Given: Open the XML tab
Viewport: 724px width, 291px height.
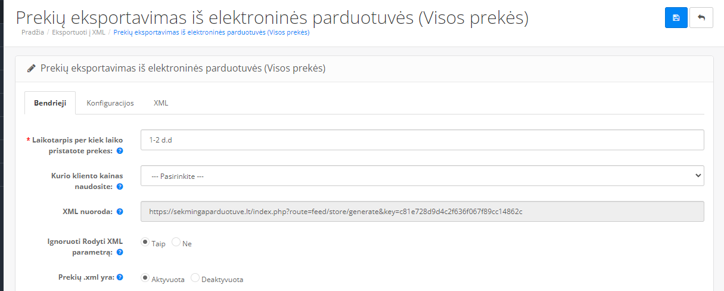Looking at the screenshot, I should click(161, 103).
